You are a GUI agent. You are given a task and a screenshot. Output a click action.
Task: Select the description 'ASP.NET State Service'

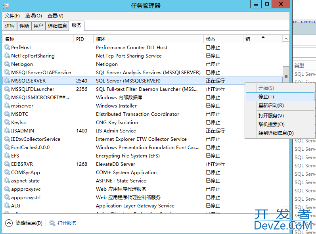(x=121, y=180)
